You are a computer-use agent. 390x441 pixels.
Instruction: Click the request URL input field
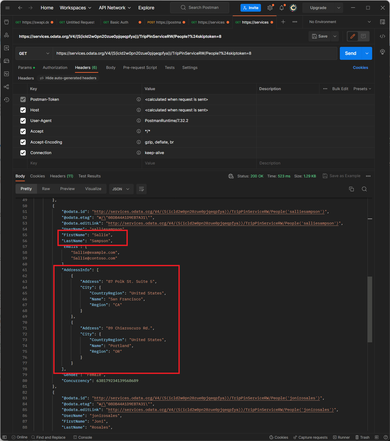tap(194, 53)
